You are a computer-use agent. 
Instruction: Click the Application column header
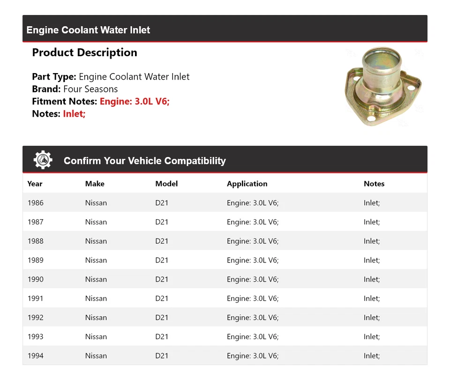[247, 184]
